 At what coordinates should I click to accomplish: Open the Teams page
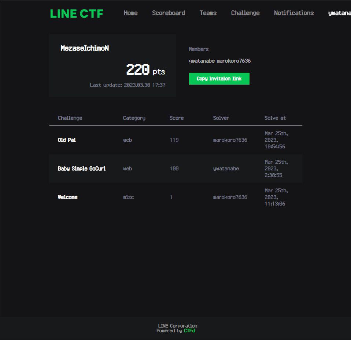tap(208, 13)
